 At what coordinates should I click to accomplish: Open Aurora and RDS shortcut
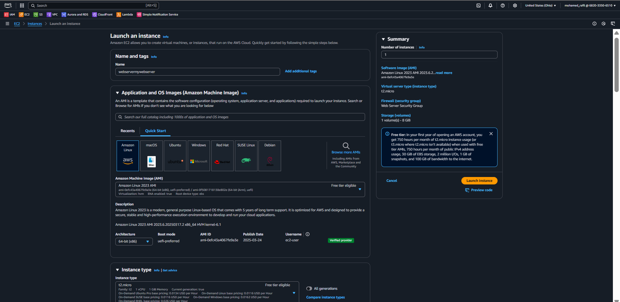pyautogui.click(x=75, y=15)
